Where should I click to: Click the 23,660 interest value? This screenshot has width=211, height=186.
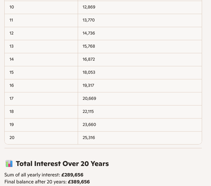89,124
